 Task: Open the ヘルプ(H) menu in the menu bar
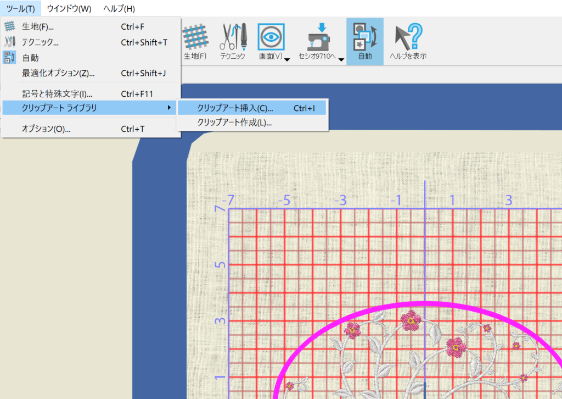point(119,9)
